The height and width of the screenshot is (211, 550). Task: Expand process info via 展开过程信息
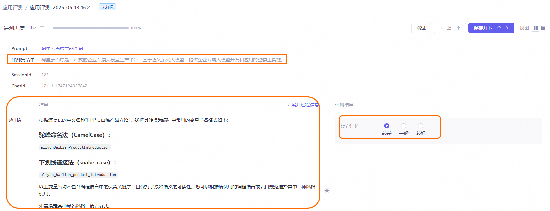(x=303, y=105)
